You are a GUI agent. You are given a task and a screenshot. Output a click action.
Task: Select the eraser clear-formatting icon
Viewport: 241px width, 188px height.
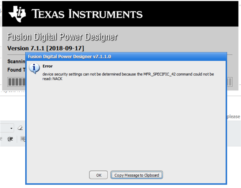20,128
